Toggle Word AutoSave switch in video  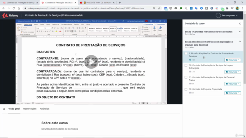coord(33,21)
